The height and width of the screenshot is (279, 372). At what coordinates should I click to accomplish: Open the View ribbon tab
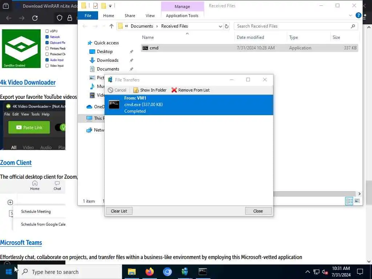click(x=150, y=16)
